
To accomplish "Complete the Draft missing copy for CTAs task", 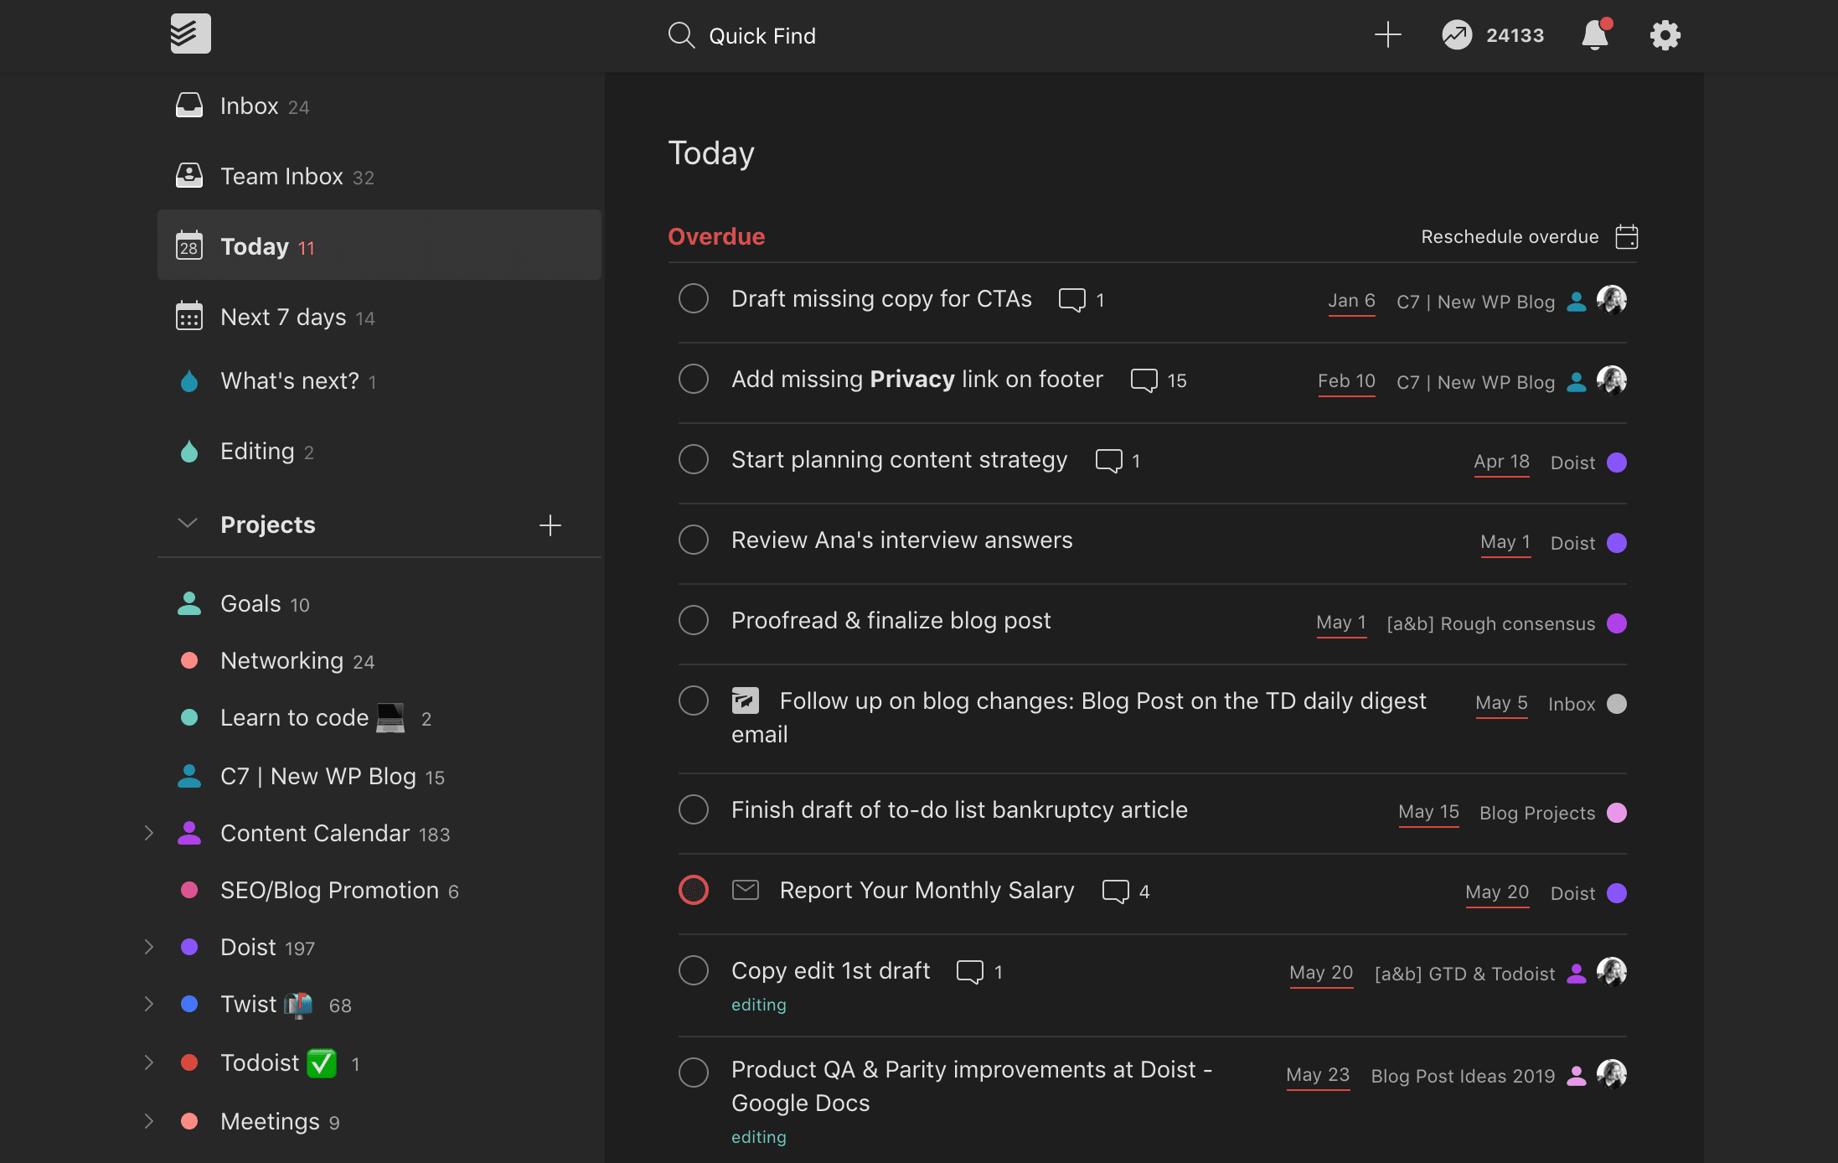I will (x=694, y=299).
